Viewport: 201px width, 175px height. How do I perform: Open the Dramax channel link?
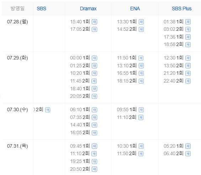coord(88,9)
